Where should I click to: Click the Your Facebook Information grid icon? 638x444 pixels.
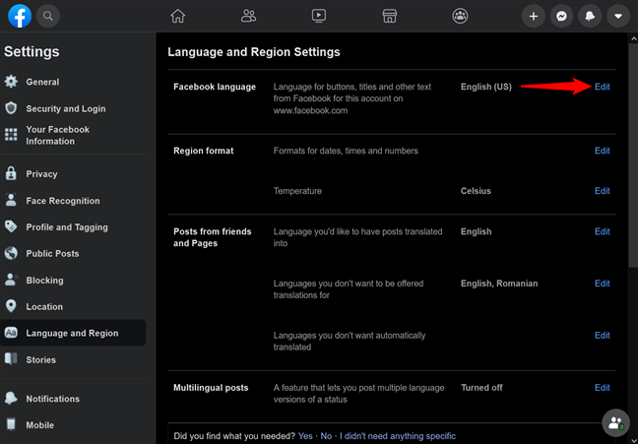(11, 135)
